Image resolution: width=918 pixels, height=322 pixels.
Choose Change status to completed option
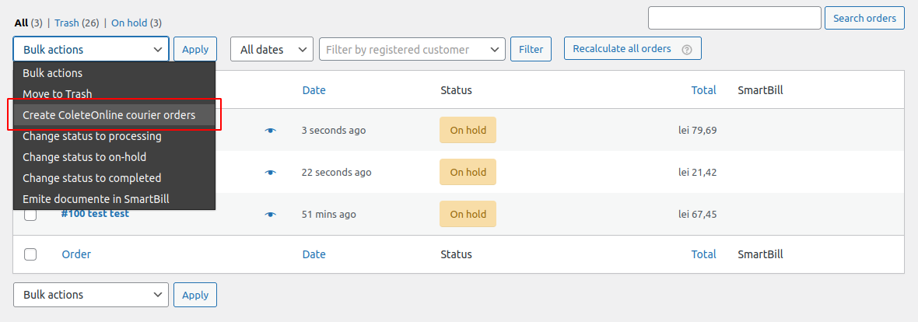pos(114,177)
